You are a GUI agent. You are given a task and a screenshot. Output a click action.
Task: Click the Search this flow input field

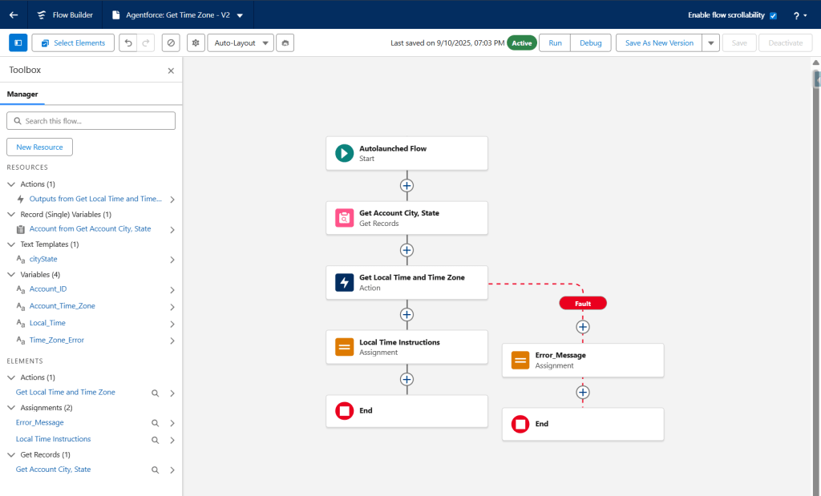tap(91, 121)
